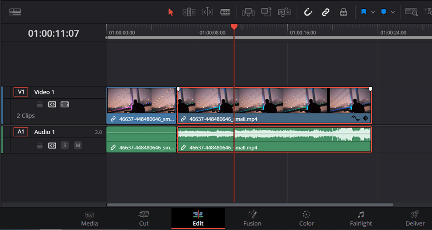Open the flag color dropdown arrow
432x230 pixels.
(373, 12)
